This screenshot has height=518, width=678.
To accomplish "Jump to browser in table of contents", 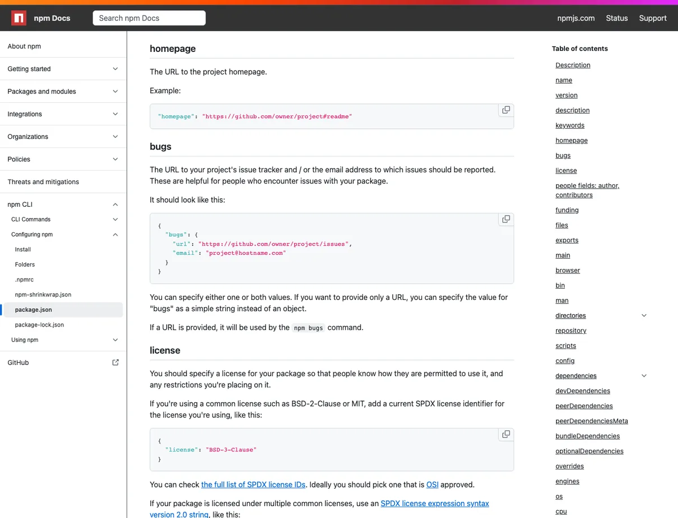I will pos(568,271).
